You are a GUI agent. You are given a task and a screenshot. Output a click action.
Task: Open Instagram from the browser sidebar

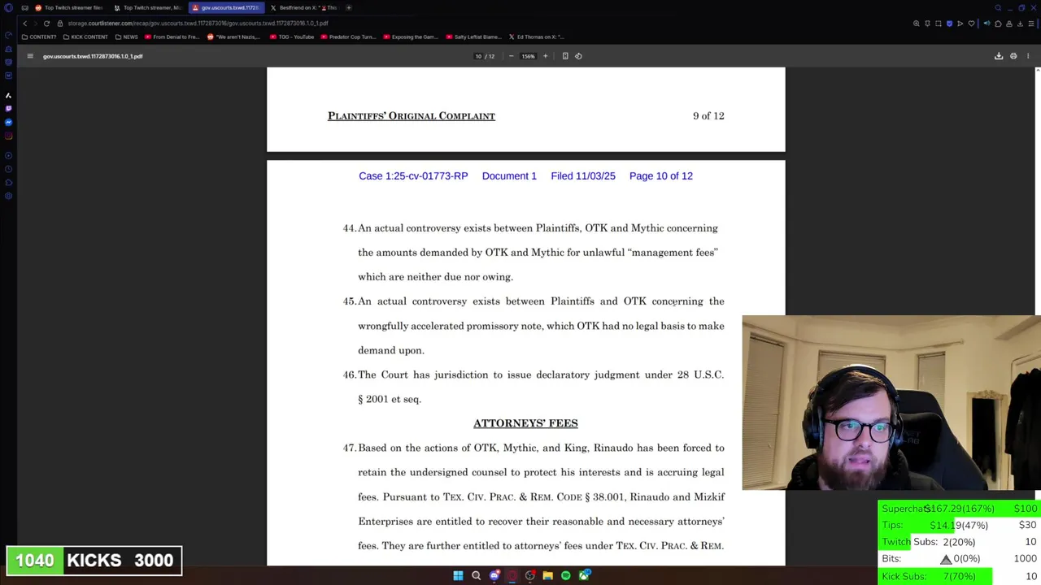click(x=8, y=136)
